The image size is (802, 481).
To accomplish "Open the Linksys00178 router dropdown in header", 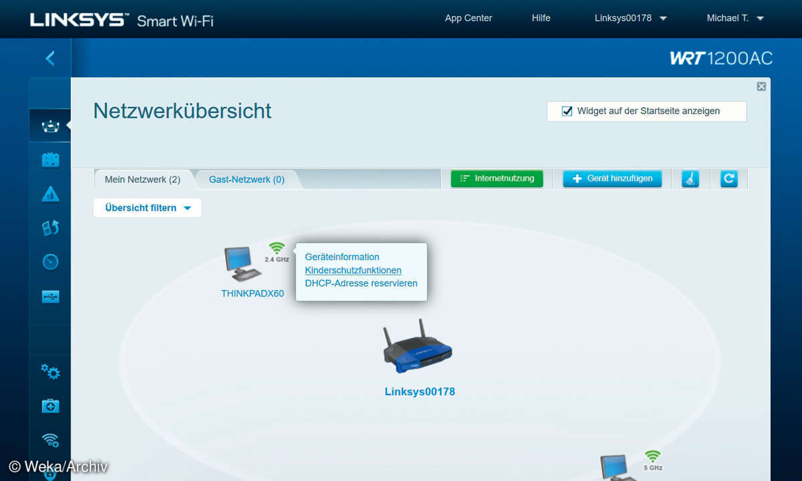I will click(630, 18).
